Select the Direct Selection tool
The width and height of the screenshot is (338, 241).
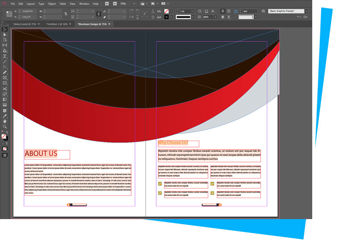click(5, 35)
